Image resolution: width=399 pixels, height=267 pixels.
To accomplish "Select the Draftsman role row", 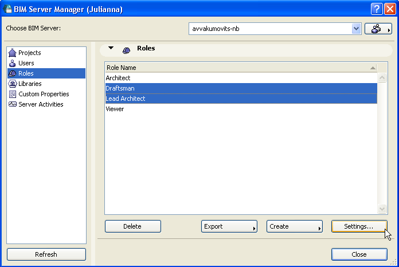I will tap(241, 88).
